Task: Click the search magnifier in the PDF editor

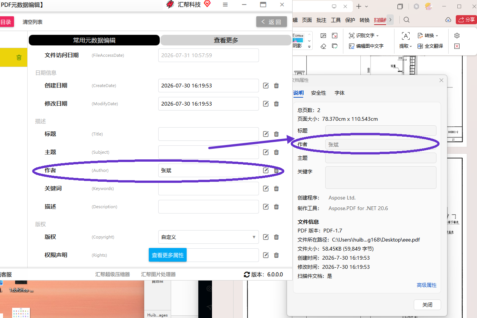Action: [x=406, y=20]
